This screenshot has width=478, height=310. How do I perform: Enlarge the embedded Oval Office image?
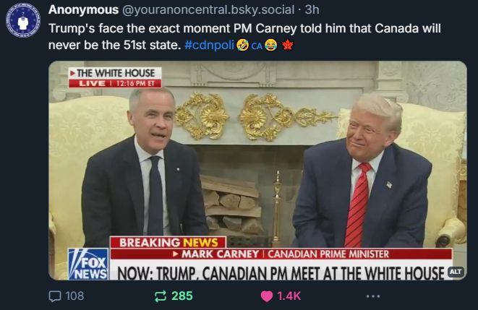tap(257, 171)
